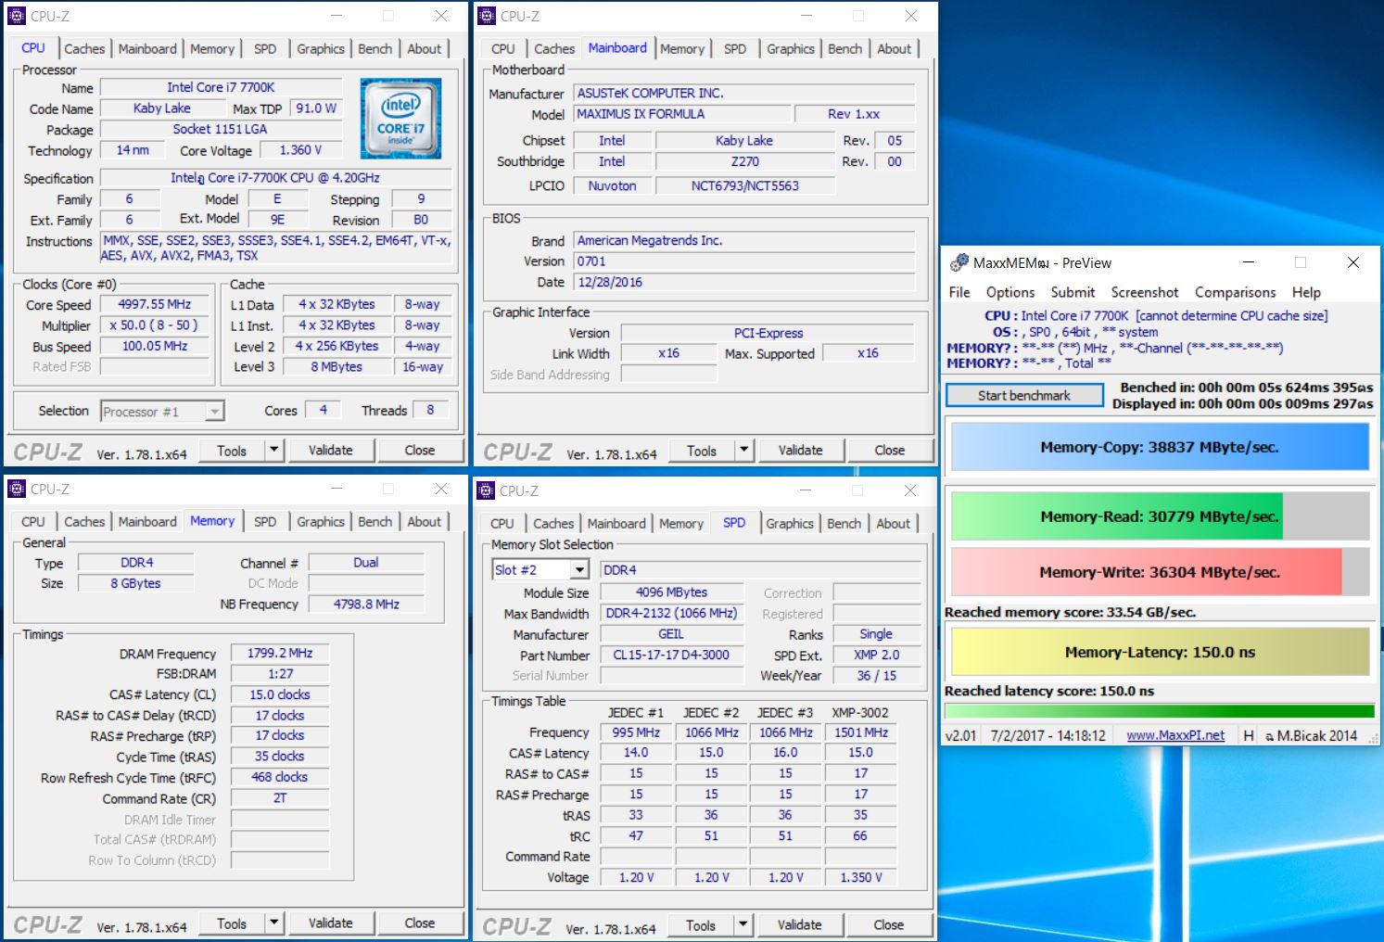Screen dimensions: 1384x942
Task: Open File menu in MaxxMEM
Action: click(959, 292)
